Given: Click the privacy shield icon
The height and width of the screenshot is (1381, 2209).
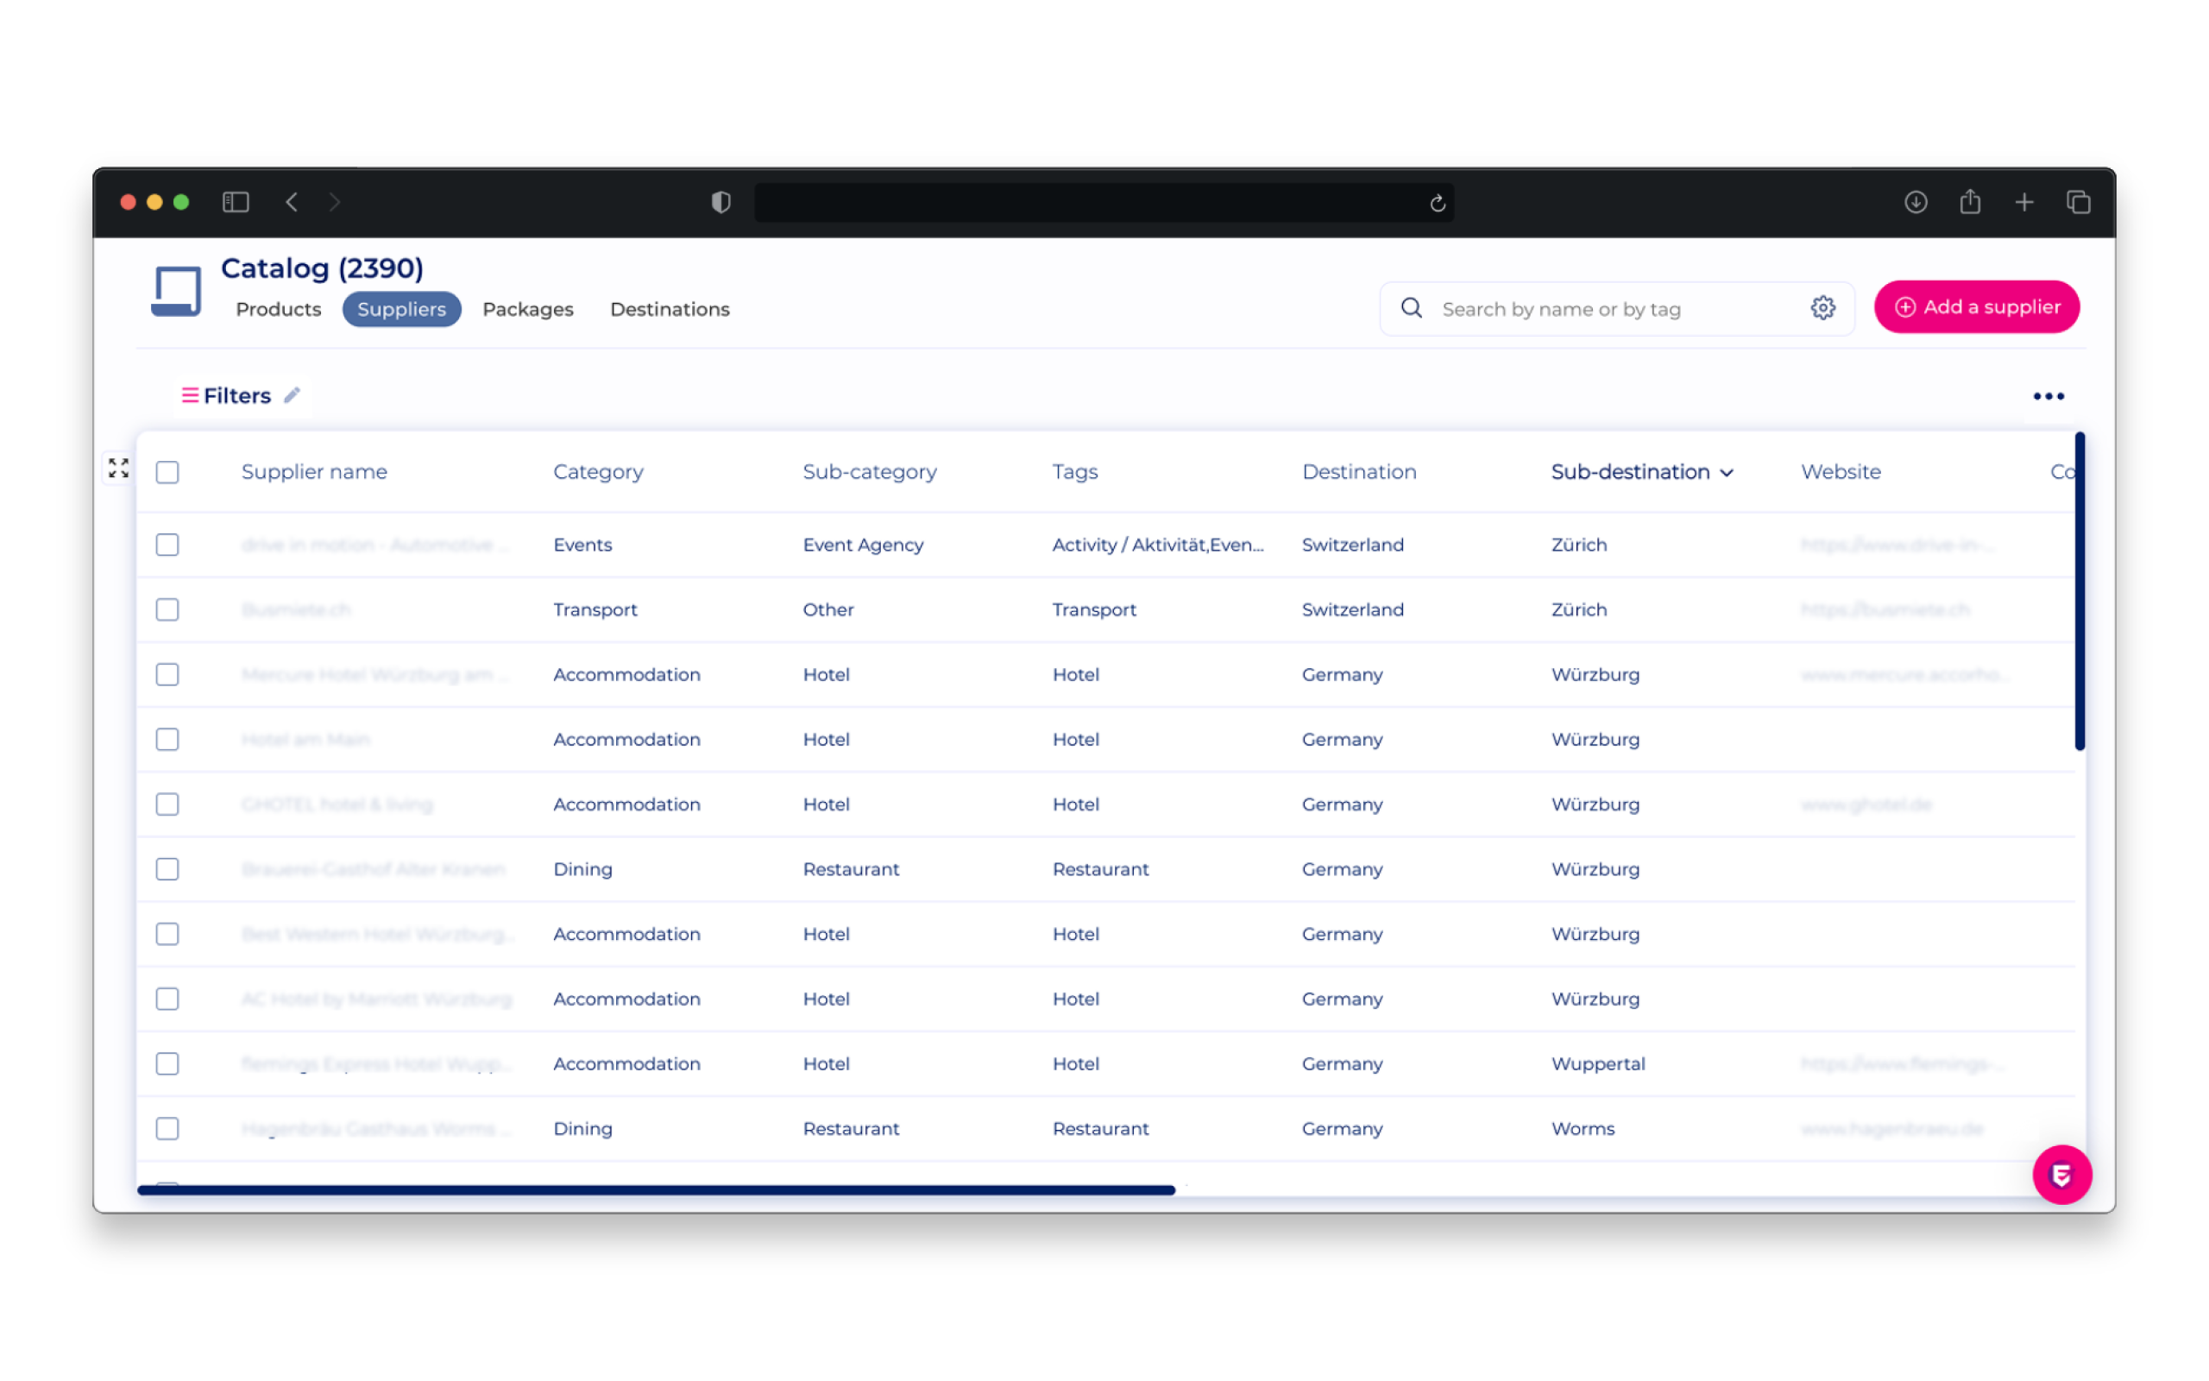Looking at the screenshot, I should 721,202.
